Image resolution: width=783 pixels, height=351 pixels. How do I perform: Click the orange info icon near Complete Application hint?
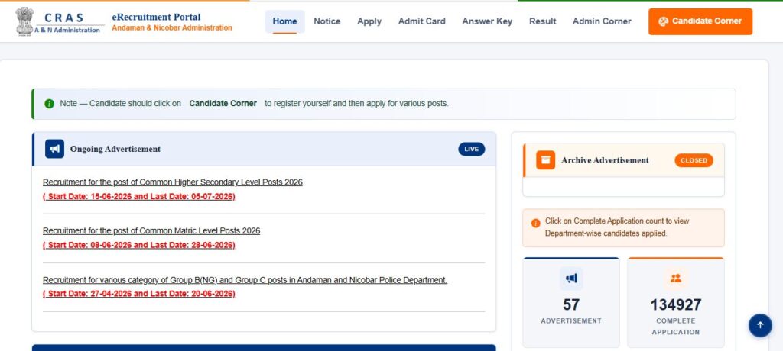pyautogui.click(x=536, y=224)
